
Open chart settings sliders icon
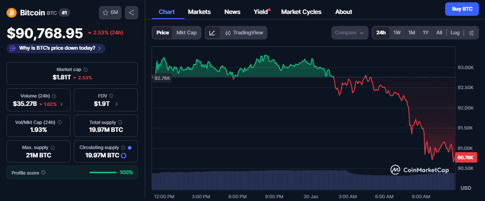471,33
